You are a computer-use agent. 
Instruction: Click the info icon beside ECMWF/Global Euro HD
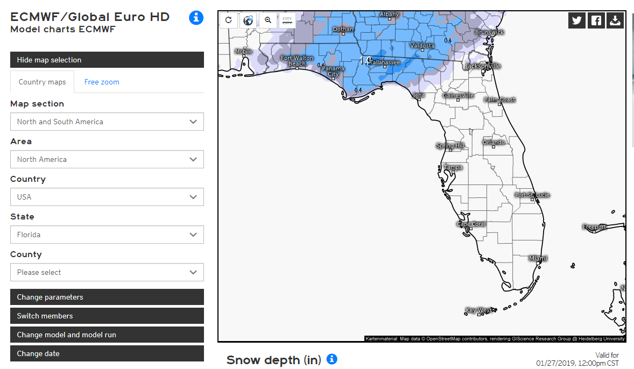(x=196, y=18)
